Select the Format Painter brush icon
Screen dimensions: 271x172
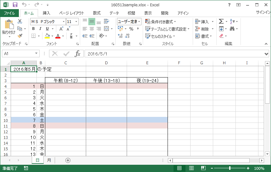(20, 36)
